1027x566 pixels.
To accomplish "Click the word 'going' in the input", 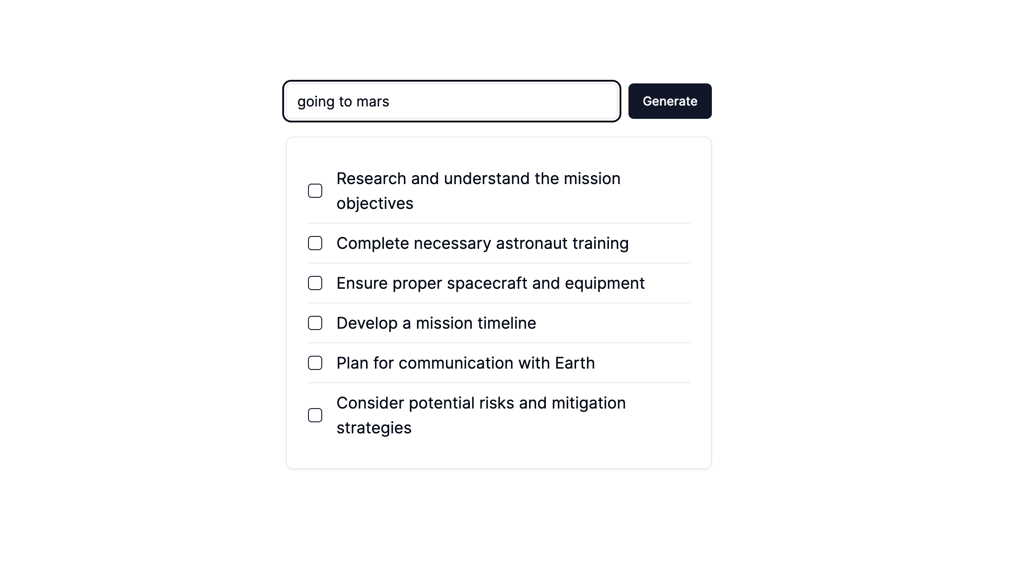I will pos(316,102).
